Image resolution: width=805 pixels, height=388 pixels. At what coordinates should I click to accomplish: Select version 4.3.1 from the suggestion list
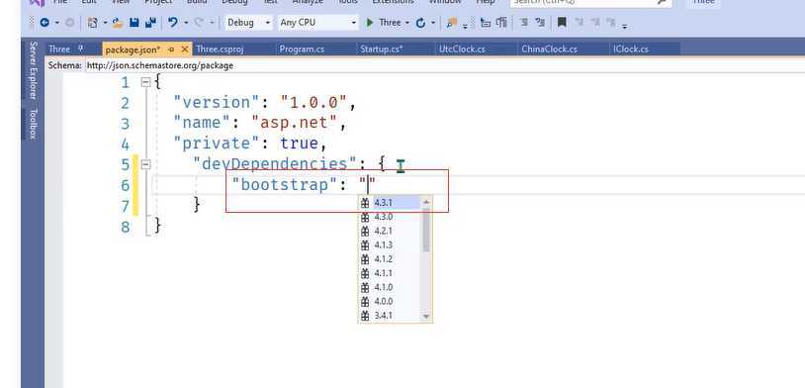[x=390, y=203]
